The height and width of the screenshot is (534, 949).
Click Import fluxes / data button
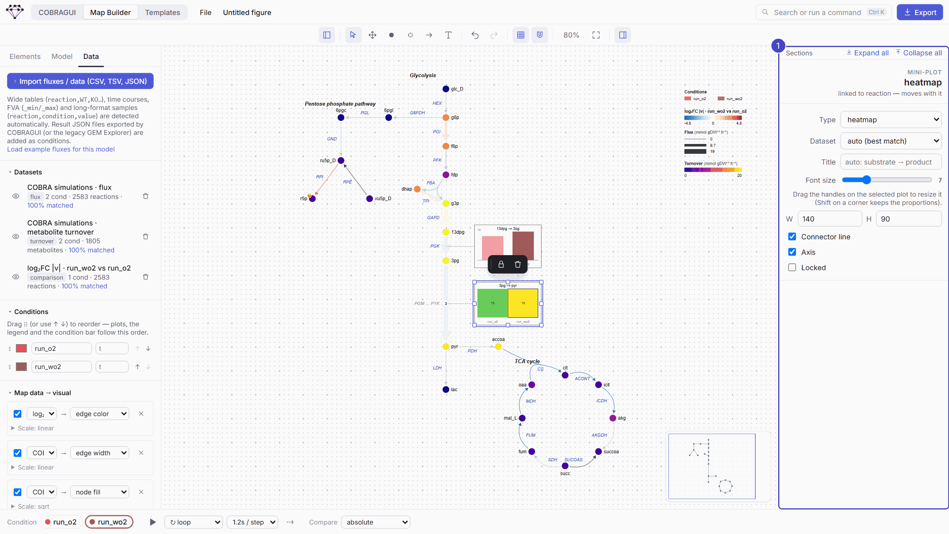point(80,81)
